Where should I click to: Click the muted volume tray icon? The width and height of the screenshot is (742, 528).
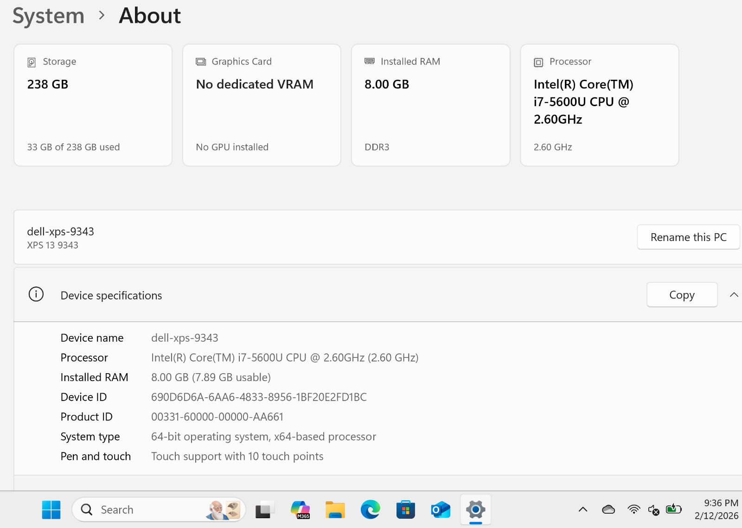(x=654, y=510)
